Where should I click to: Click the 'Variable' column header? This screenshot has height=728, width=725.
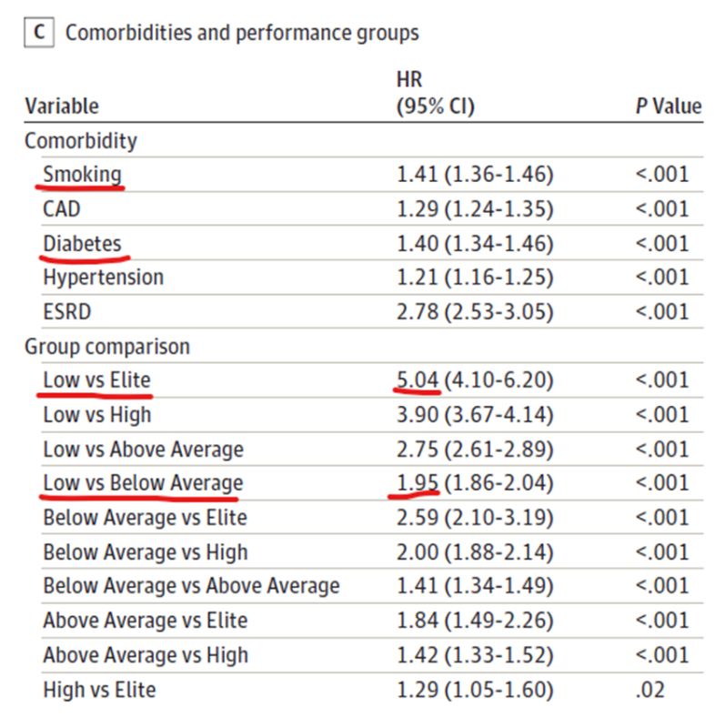(x=62, y=106)
